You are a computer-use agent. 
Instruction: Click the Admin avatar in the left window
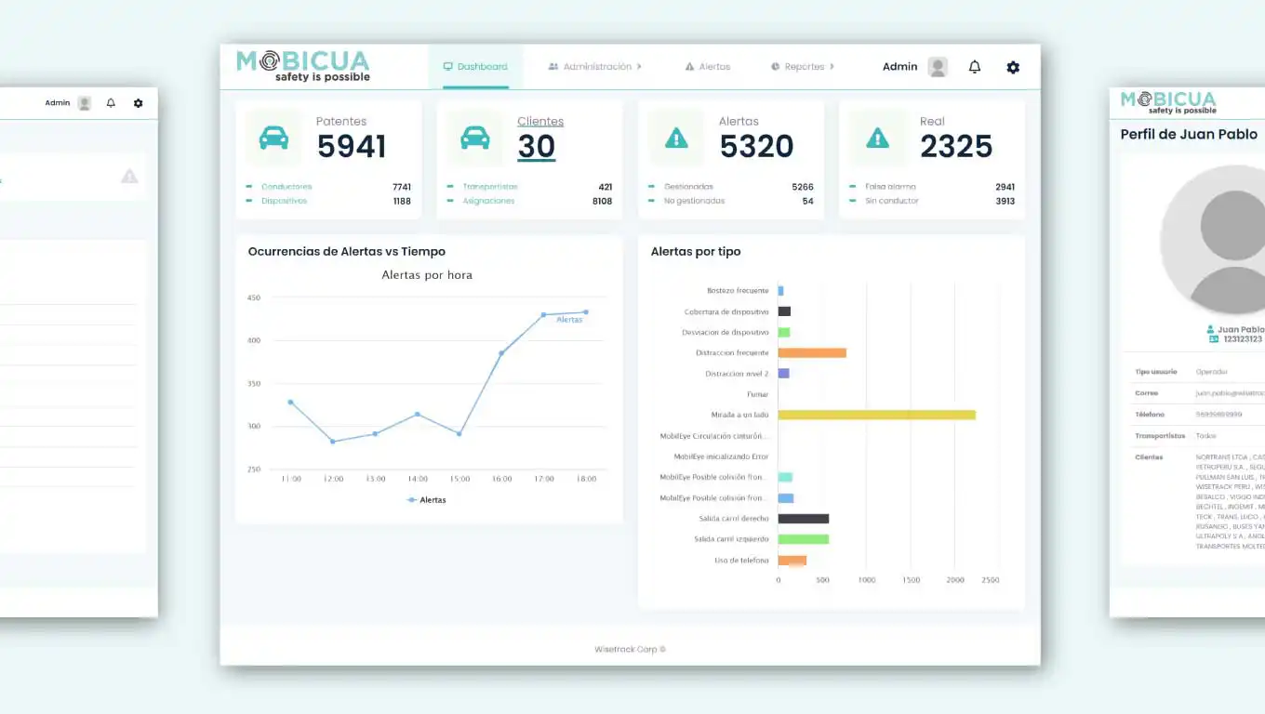pos(85,103)
